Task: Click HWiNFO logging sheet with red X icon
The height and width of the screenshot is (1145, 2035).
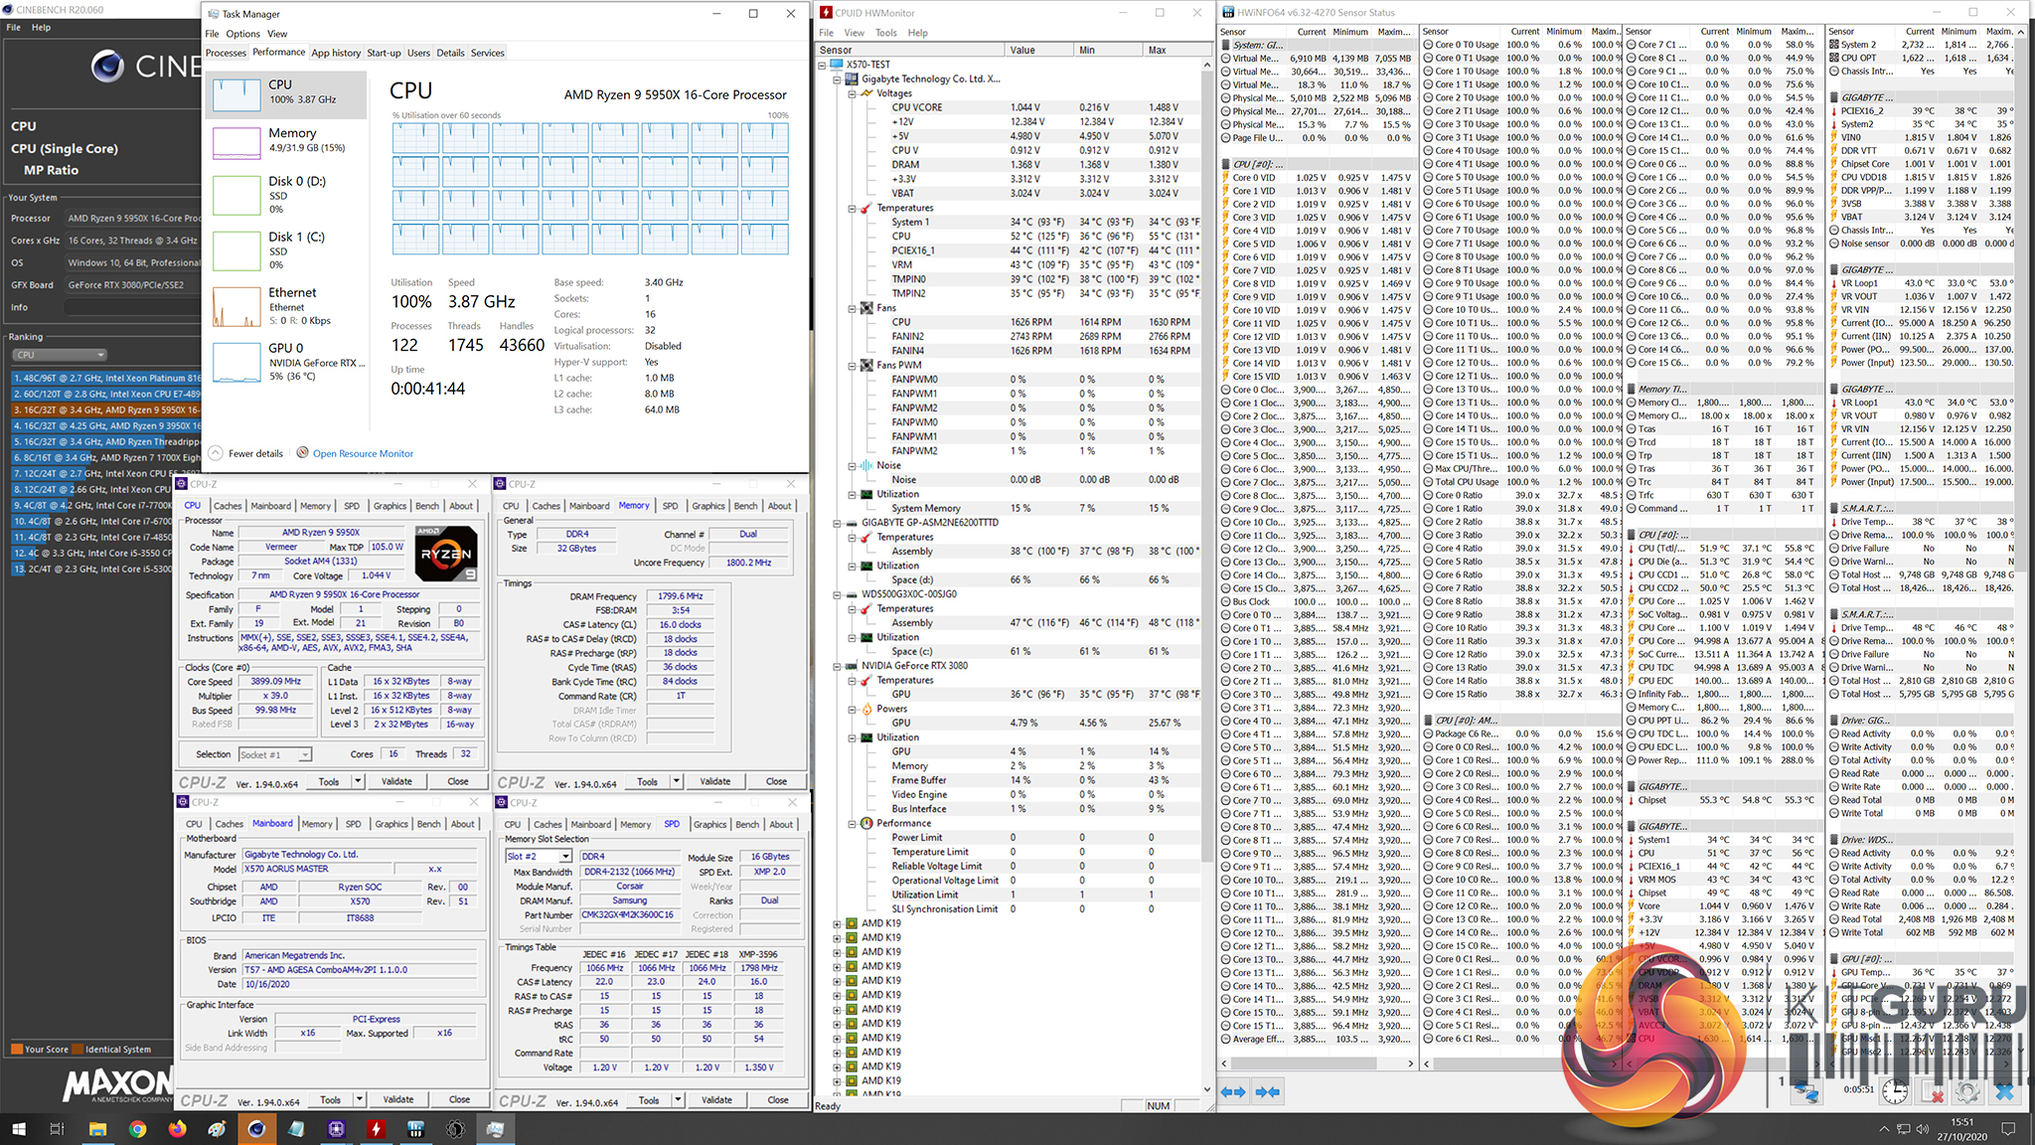Action: pyautogui.click(x=1932, y=1091)
